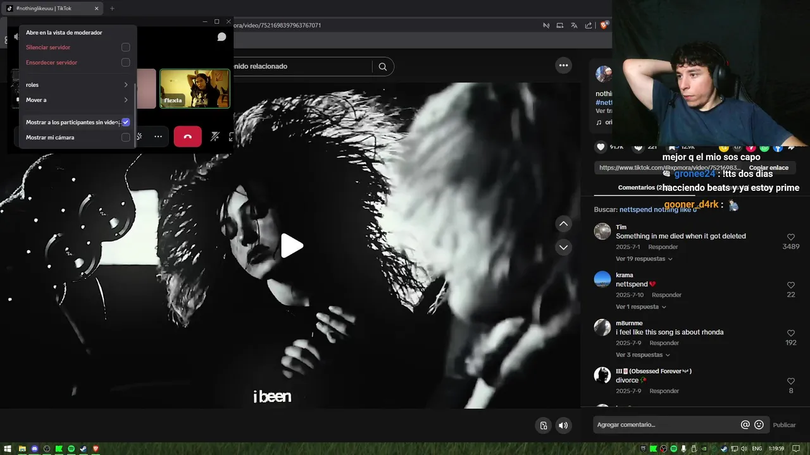
Task: Click the Flexta video thumbnail in Discord
Action: point(195,88)
